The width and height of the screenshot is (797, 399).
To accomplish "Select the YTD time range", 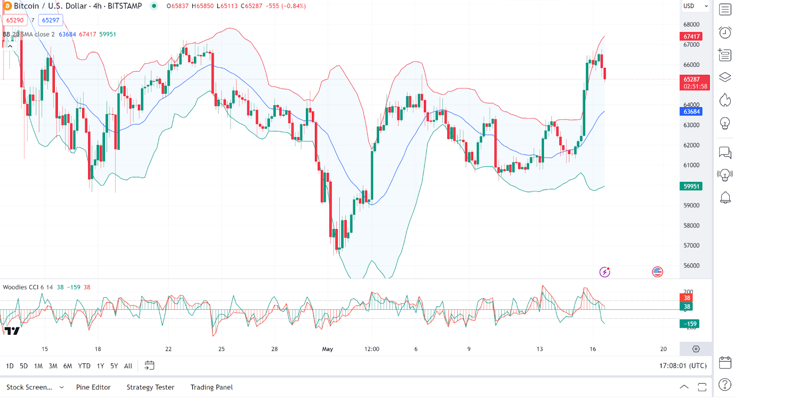I will coord(84,366).
